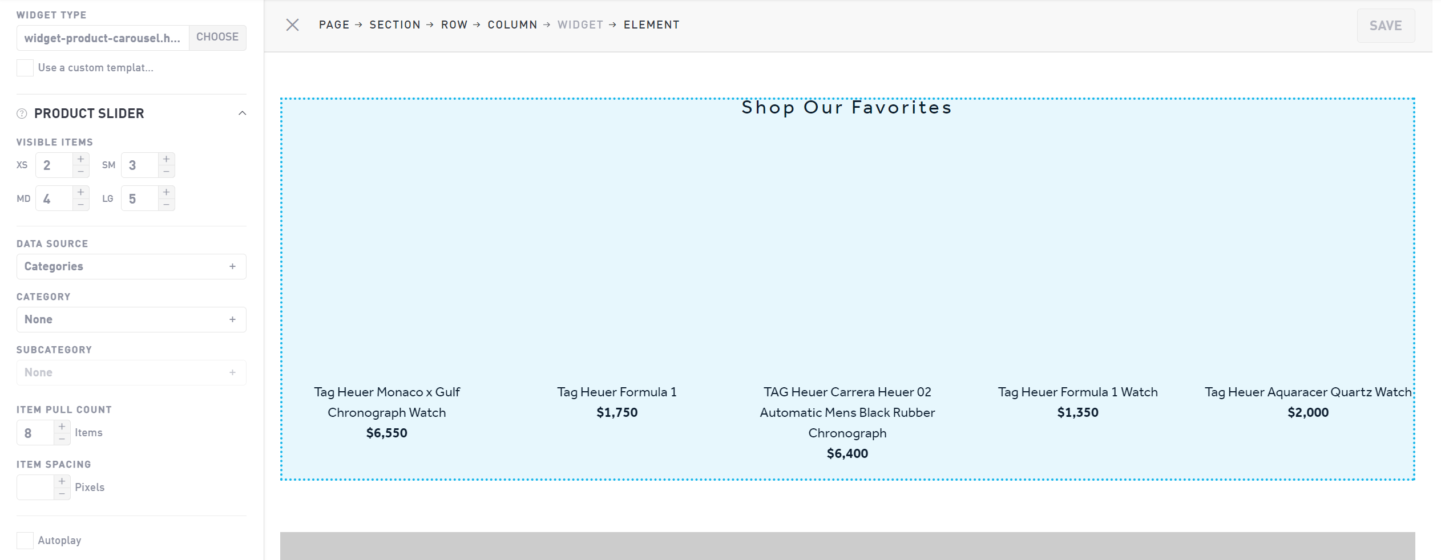Image resolution: width=1441 pixels, height=560 pixels.
Task: Increase the XS visible items count
Action: click(x=81, y=159)
